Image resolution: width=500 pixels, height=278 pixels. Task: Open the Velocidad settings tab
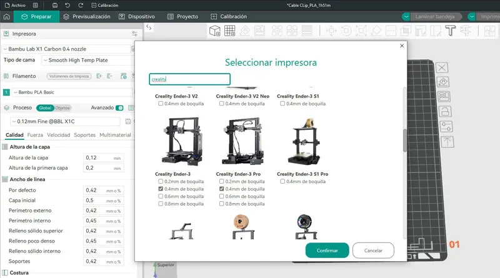58,135
